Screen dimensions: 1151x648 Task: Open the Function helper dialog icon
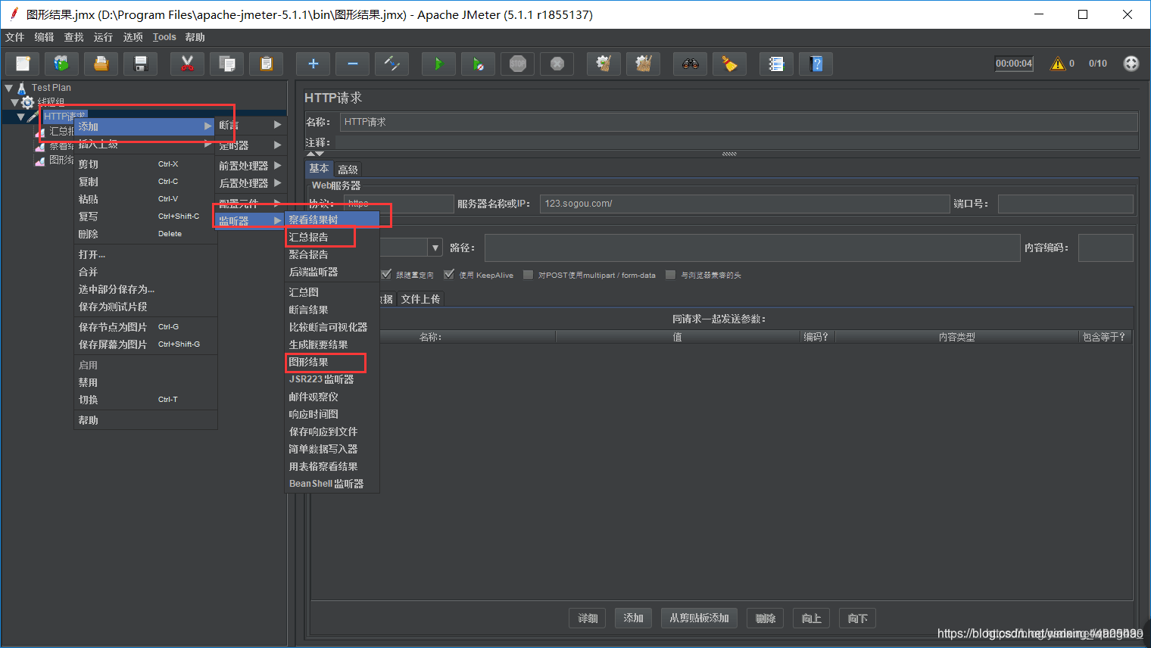[776, 64]
